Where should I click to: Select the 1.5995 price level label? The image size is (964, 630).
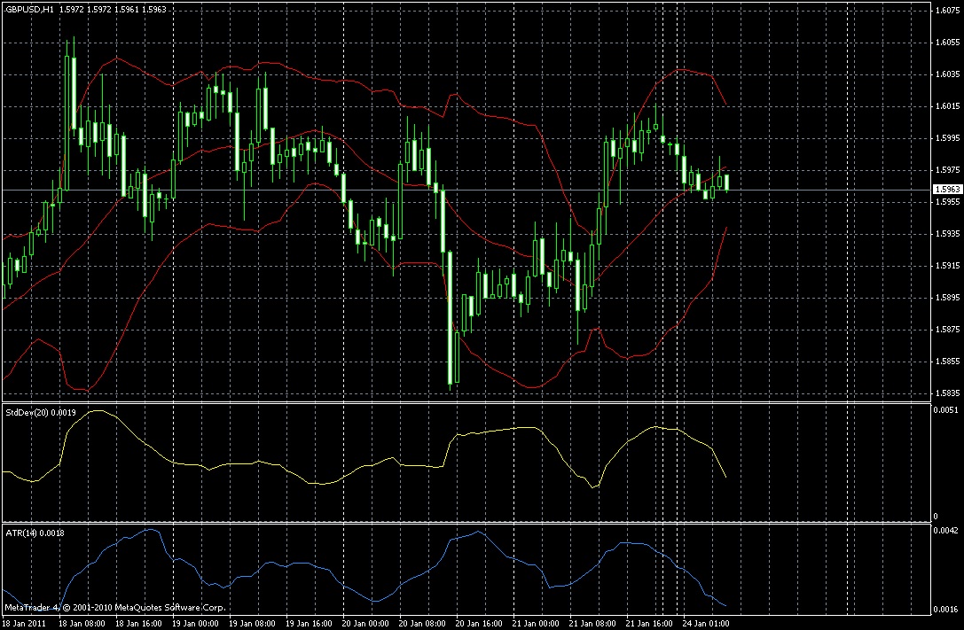point(947,138)
